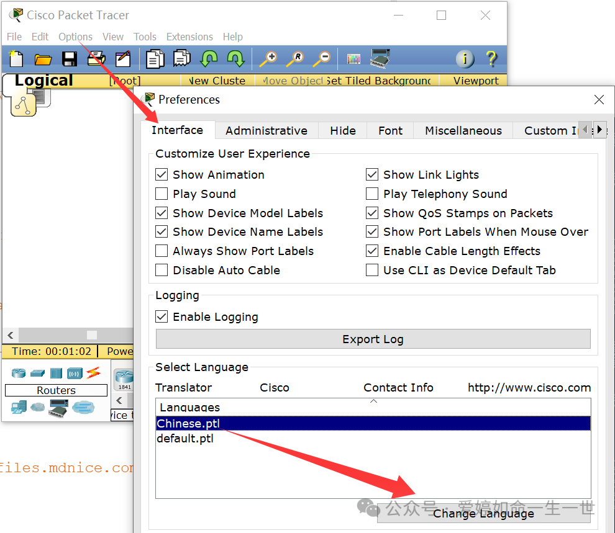Select Chinese.ptl in the language list
The width and height of the screenshot is (615, 533).
tap(373, 423)
